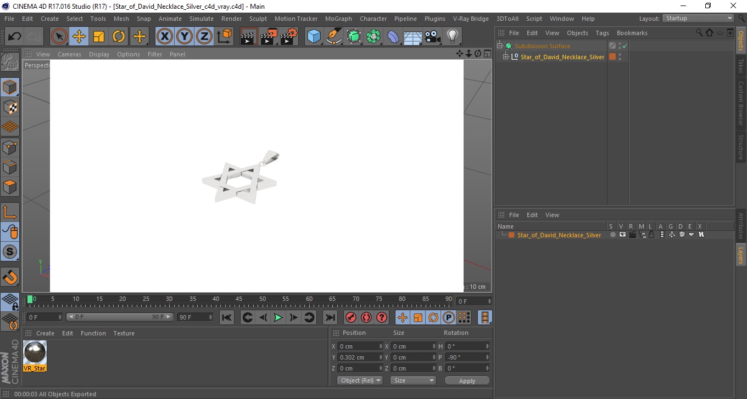Add a Floor environment object
This screenshot has width=747, height=399.
click(412, 37)
